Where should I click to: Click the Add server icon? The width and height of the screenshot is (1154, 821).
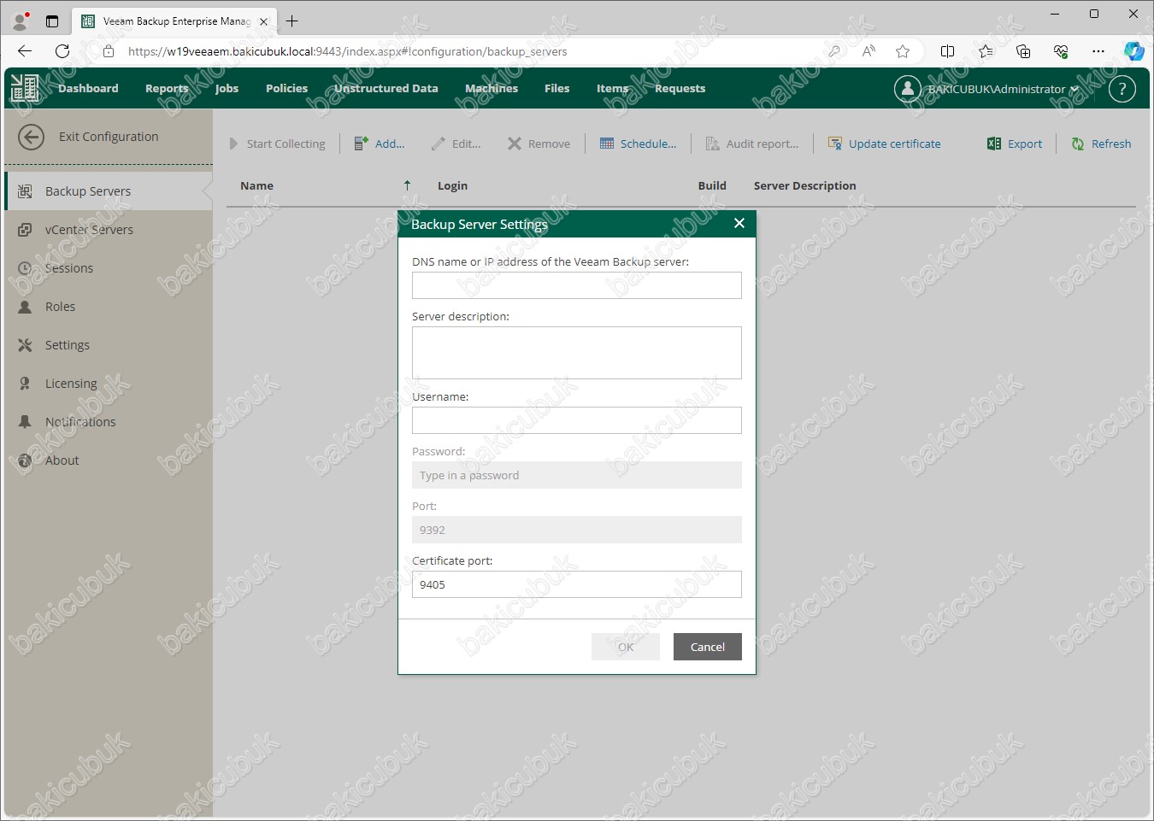tap(362, 144)
